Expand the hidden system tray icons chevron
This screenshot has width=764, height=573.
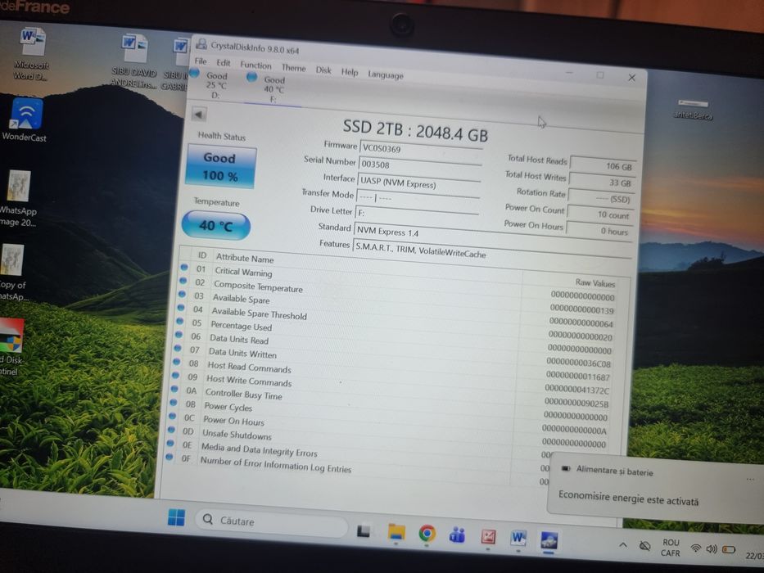622,545
